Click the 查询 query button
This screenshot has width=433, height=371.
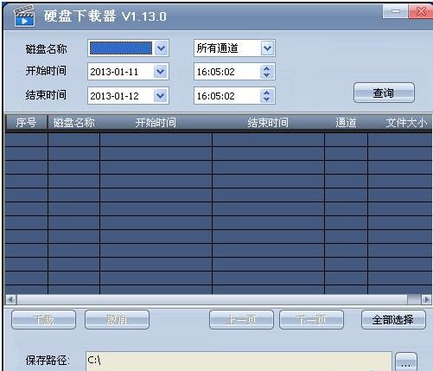384,93
